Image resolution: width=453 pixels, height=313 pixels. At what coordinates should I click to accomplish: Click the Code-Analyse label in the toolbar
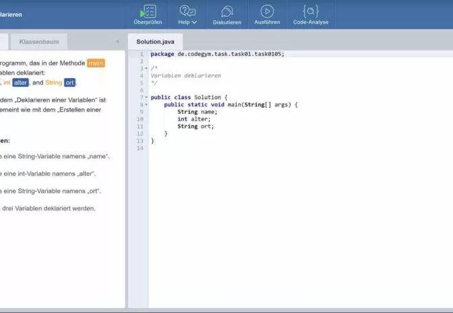tap(311, 22)
